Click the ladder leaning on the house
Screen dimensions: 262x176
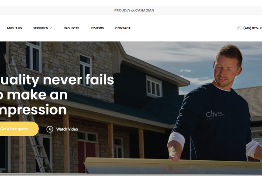tap(28, 114)
